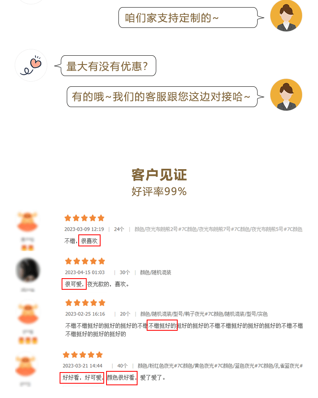Click the five-star rating dated 2023-03-21
The height and width of the screenshot is (398, 318).
tap(83, 355)
